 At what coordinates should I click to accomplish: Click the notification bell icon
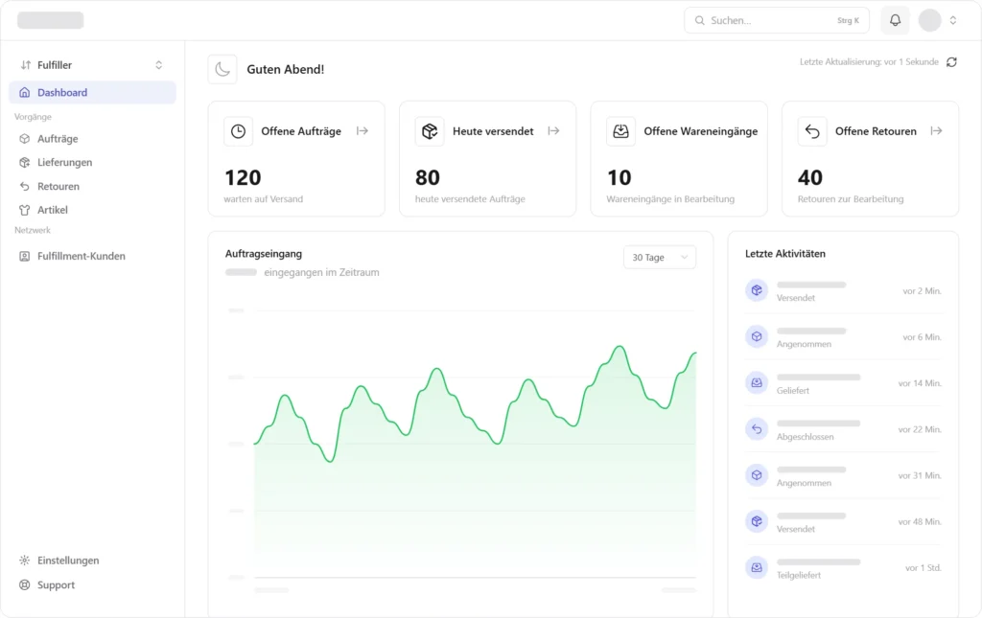895,20
